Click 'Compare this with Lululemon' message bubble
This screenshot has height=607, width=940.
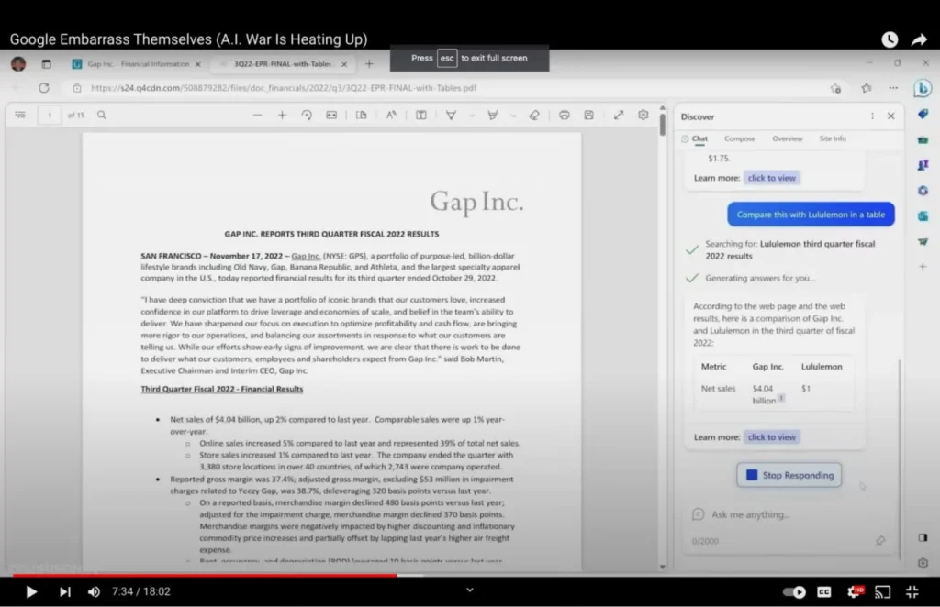click(x=811, y=215)
